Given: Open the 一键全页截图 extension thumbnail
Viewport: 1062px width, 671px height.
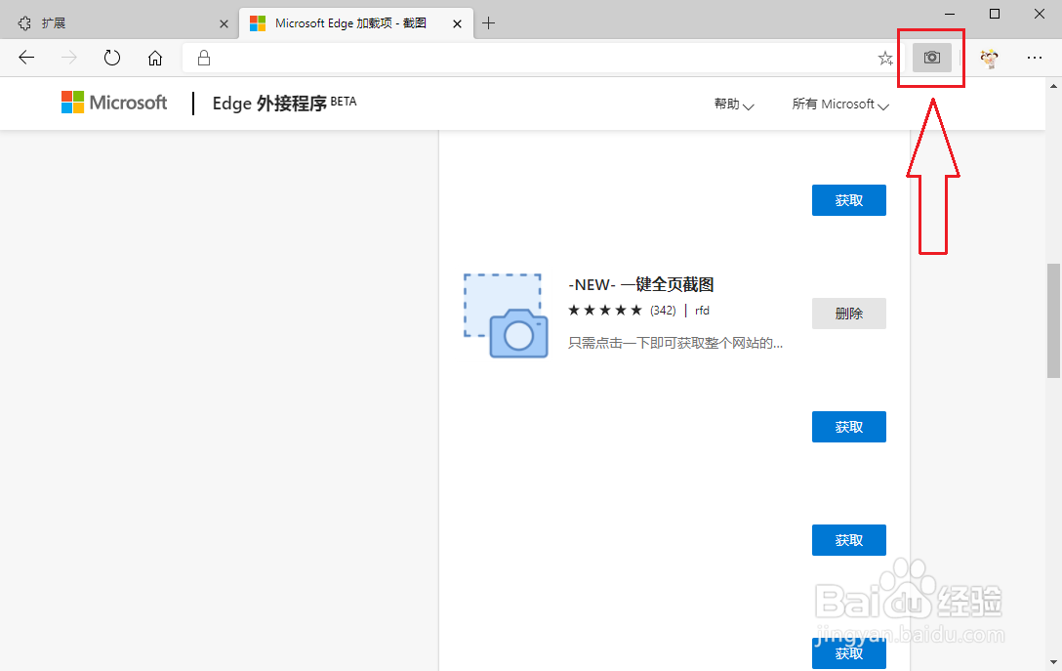Looking at the screenshot, I should [x=506, y=315].
